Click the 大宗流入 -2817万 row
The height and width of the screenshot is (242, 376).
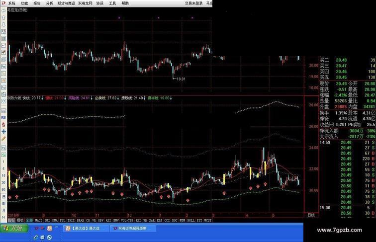[348, 136]
